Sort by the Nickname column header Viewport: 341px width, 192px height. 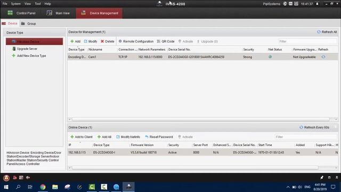click(x=95, y=50)
